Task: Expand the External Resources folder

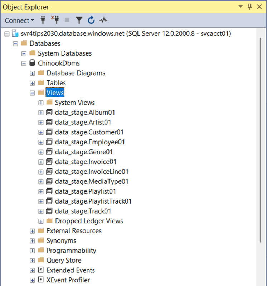Action: click(33, 231)
